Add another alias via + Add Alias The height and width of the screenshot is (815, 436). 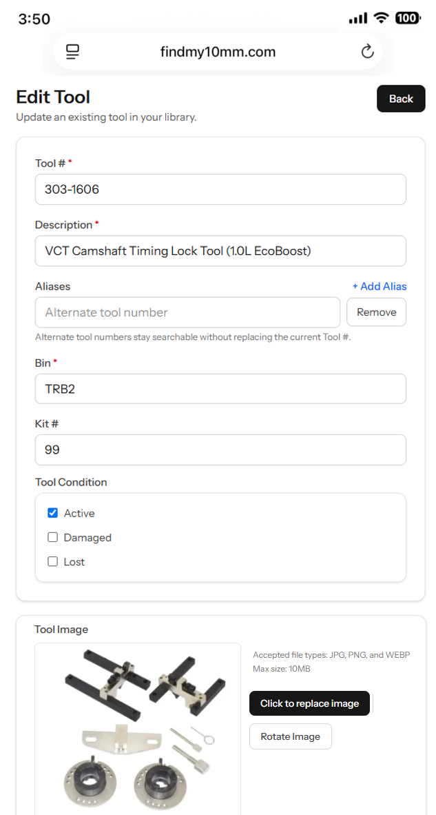[380, 286]
